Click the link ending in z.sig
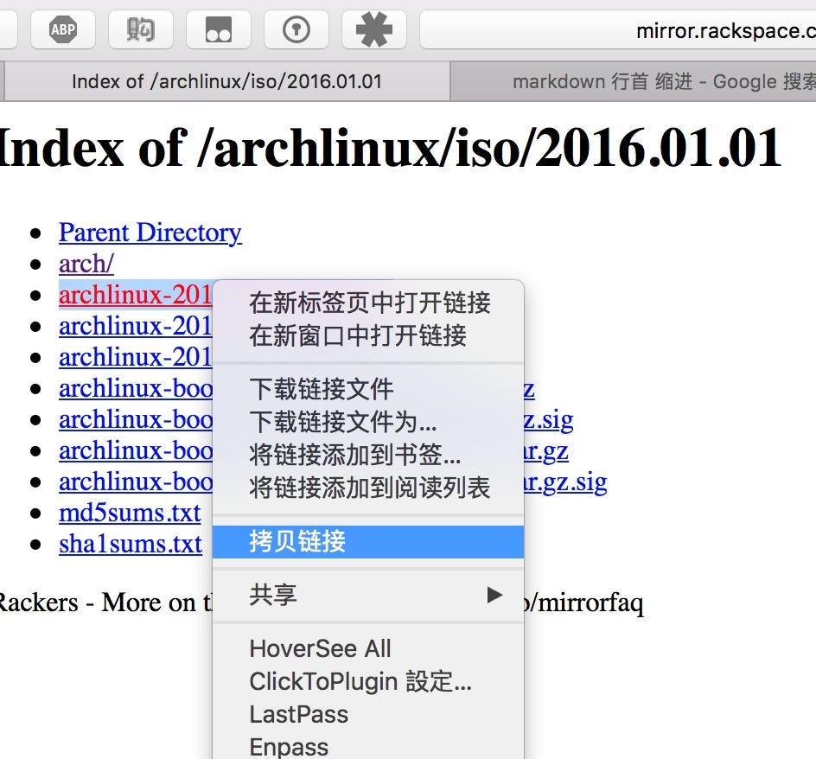The height and width of the screenshot is (759, 816). pos(549,421)
